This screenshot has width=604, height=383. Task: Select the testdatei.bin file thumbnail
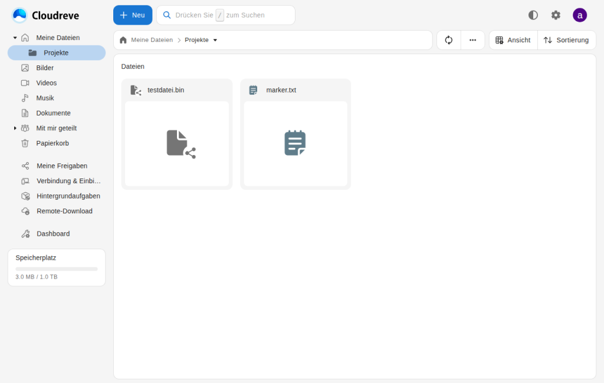pyautogui.click(x=177, y=144)
